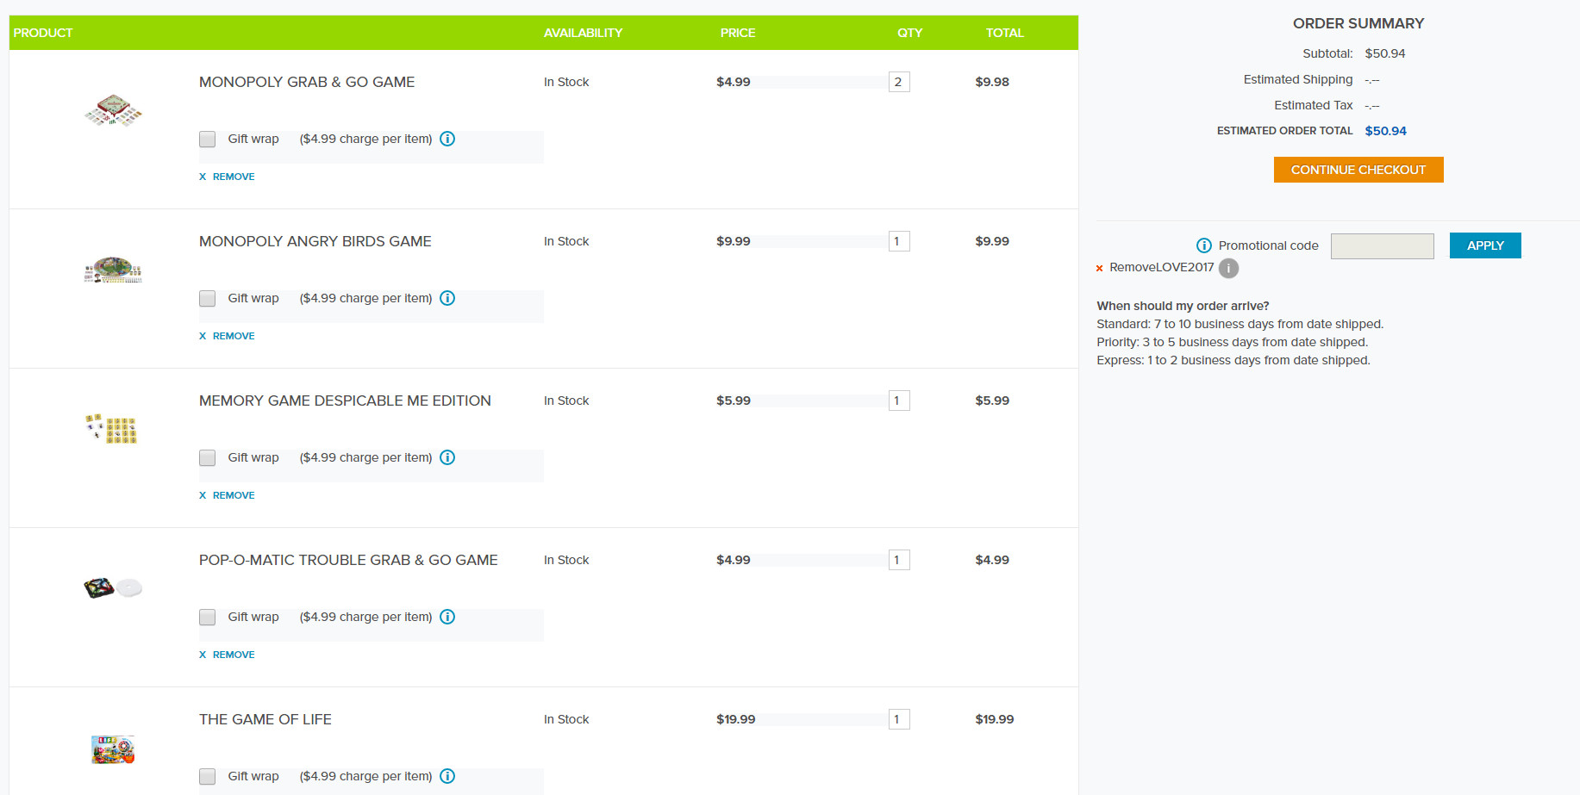The width and height of the screenshot is (1580, 795).
Task: Open MONOPOLY GRAB & GO GAME product title
Action: [x=307, y=82]
